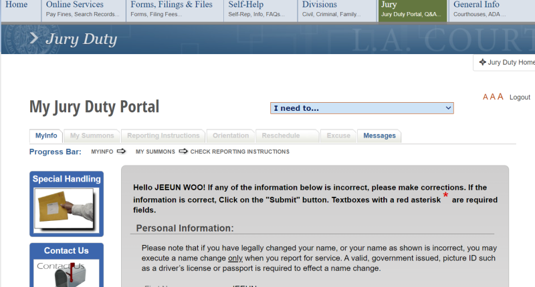Switch to the MyInfo tab
Viewport: 535px width, 287px height.
(46, 136)
